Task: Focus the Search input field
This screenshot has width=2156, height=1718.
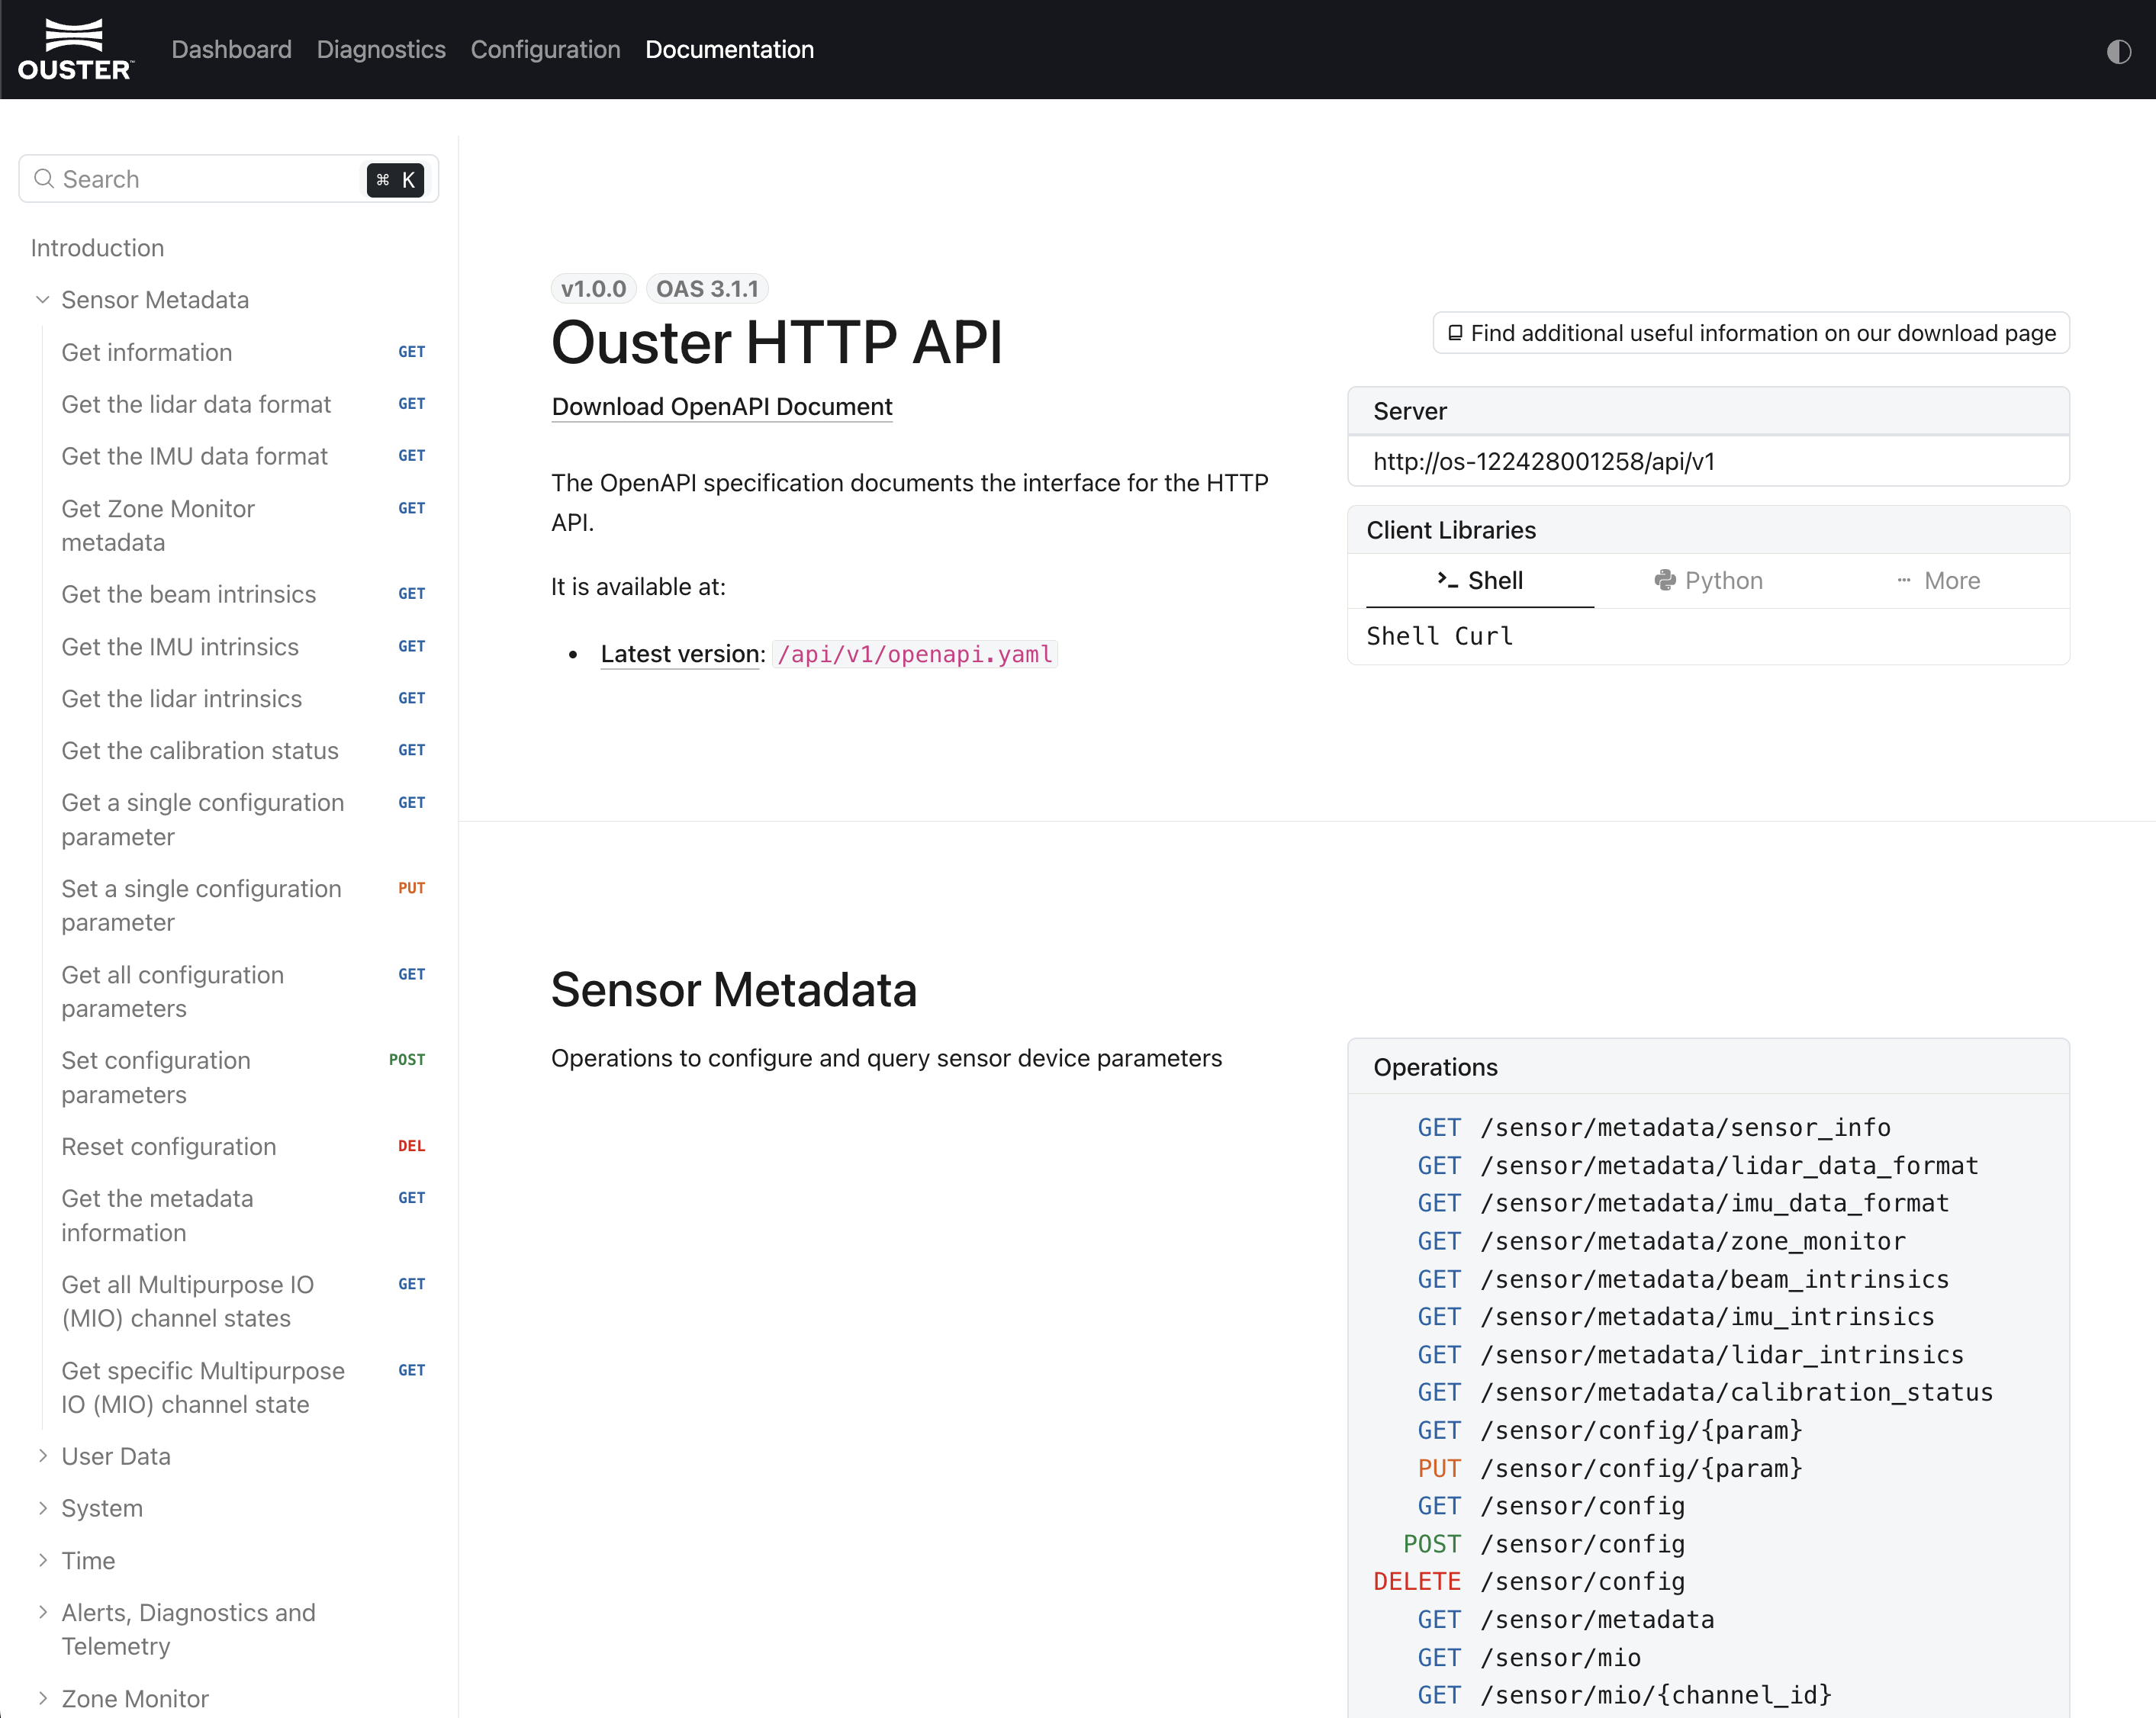Action: (228, 179)
